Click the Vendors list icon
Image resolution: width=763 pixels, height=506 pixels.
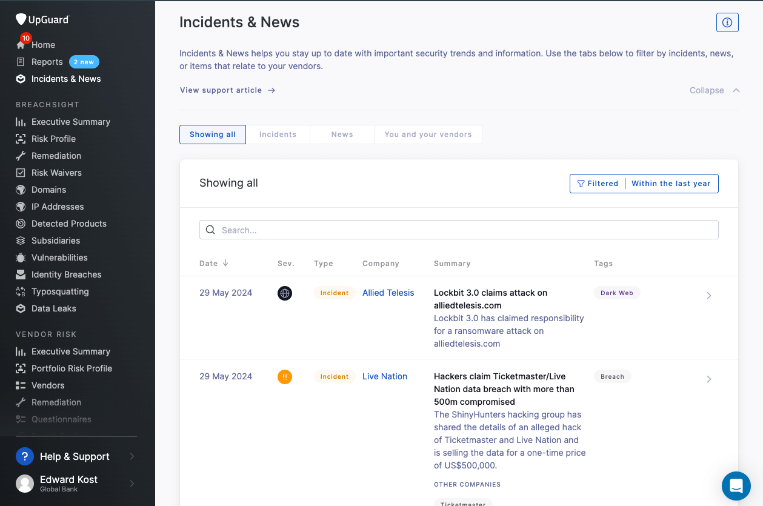[x=21, y=385]
